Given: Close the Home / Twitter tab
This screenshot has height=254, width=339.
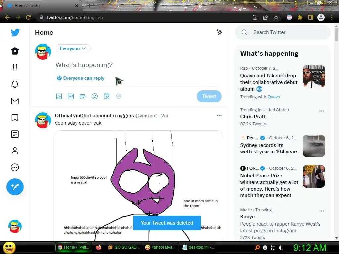Looking at the screenshot, I should [x=77, y=6].
